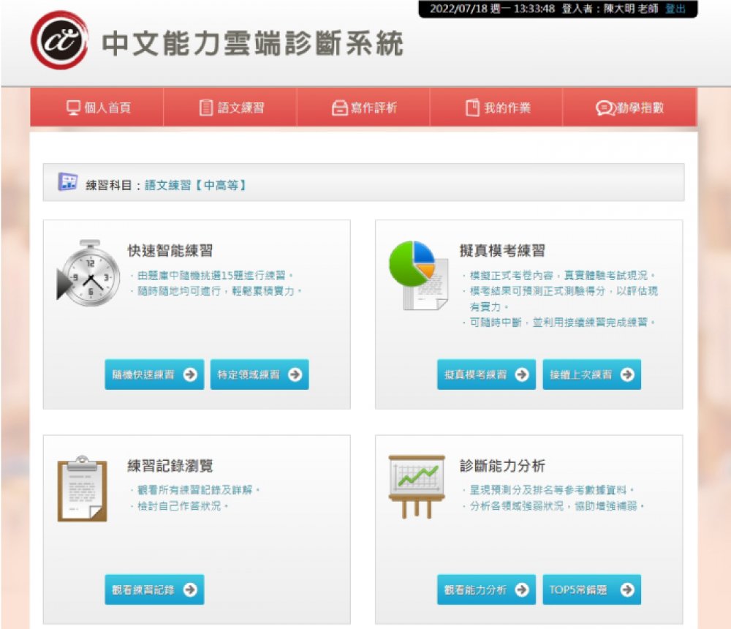Open the 觀看練習記錄 button
This screenshot has height=629, width=731.
point(154,590)
